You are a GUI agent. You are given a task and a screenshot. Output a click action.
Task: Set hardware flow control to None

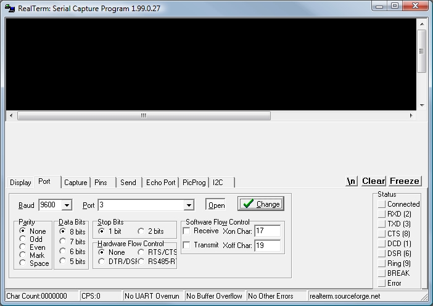point(112,252)
